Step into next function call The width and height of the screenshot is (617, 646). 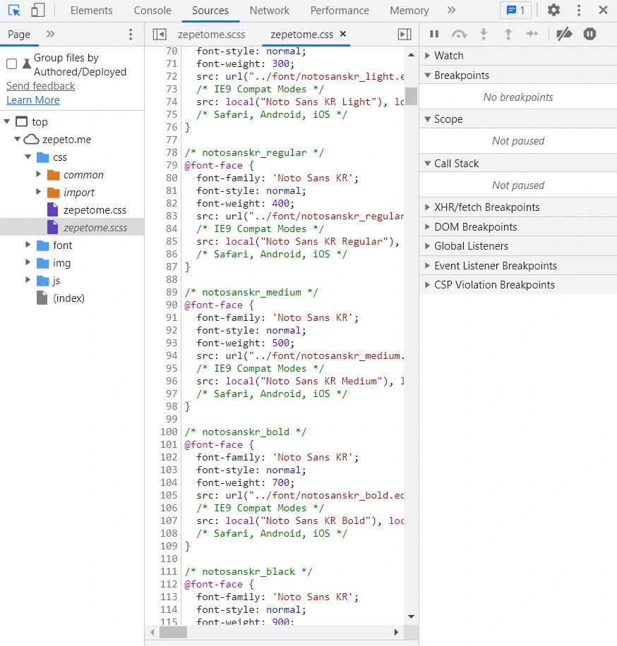coord(484,34)
